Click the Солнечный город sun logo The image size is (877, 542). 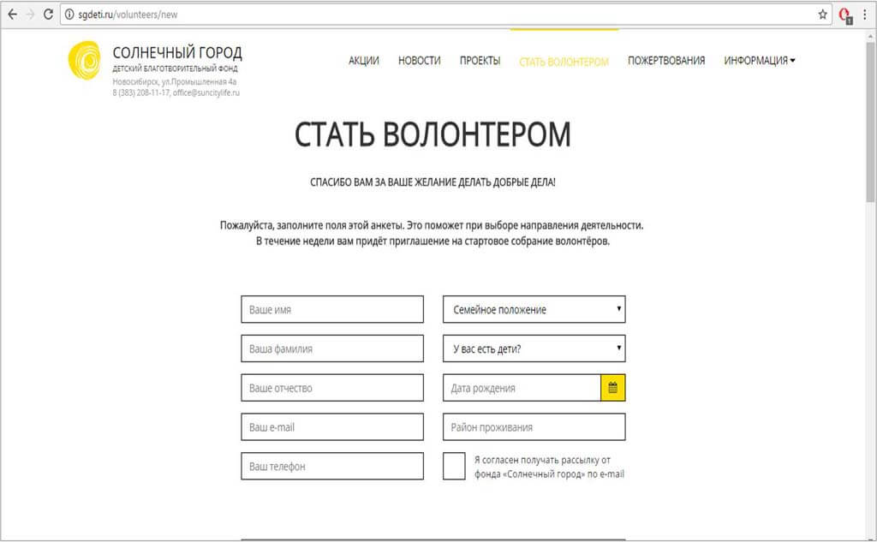click(86, 61)
